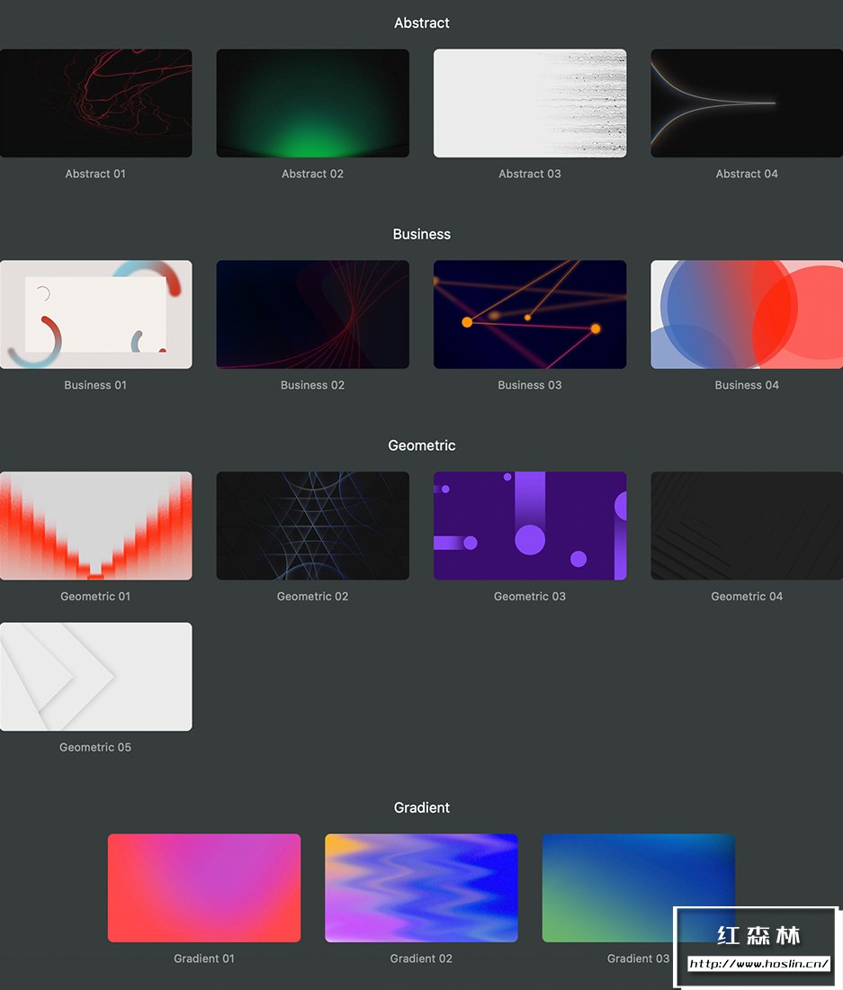Choose the purple Geometric 03 thumbnail
Viewport: 843px width, 990px height.
click(530, 526)
